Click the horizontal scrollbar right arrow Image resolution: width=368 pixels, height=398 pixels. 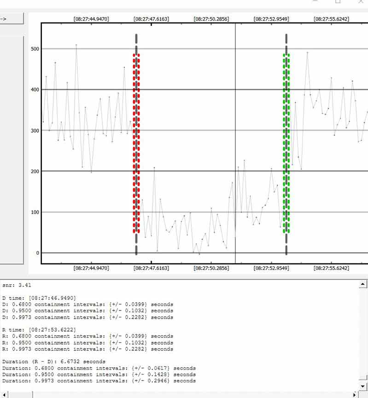pos(355,395)
